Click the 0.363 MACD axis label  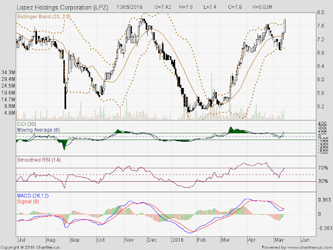tap(324, 200)
